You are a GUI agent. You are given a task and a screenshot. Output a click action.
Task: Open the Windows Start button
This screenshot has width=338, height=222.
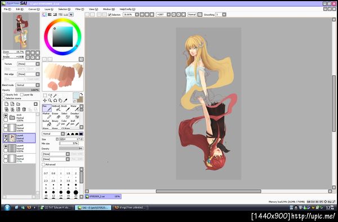[x=7, y=207]
